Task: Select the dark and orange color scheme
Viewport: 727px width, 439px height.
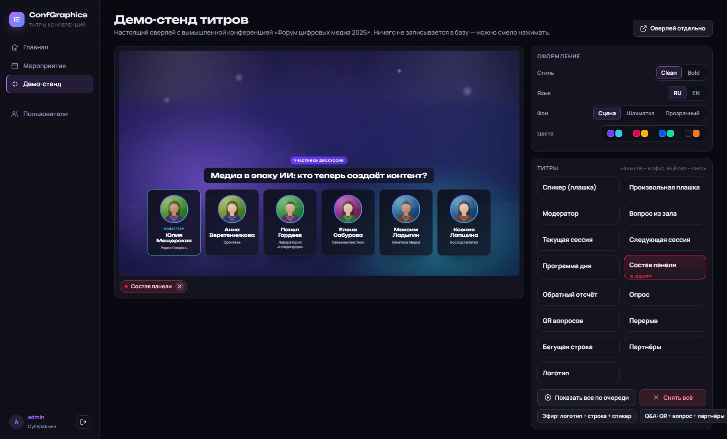Action: [x=692, y=133]
